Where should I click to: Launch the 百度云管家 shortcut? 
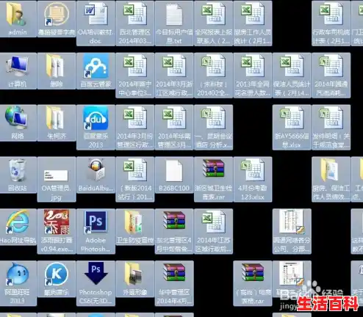[x=96, y=70]
